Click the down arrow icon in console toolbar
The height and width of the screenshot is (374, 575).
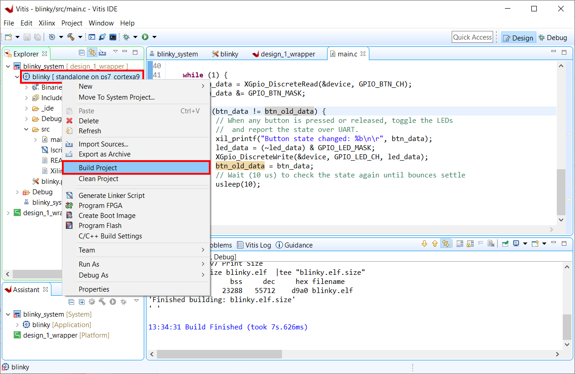(x=424, y=244)
